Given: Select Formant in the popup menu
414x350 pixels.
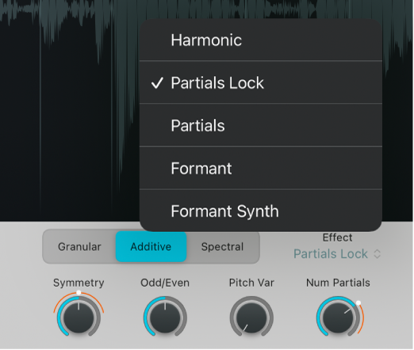Looking at the screenshot, I should pyautogui.click(x=261, y=168).
